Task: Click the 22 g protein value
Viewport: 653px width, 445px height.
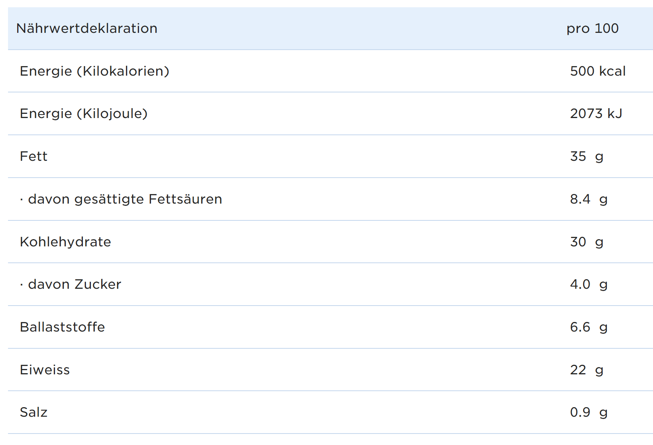Action: click(587, 370)
